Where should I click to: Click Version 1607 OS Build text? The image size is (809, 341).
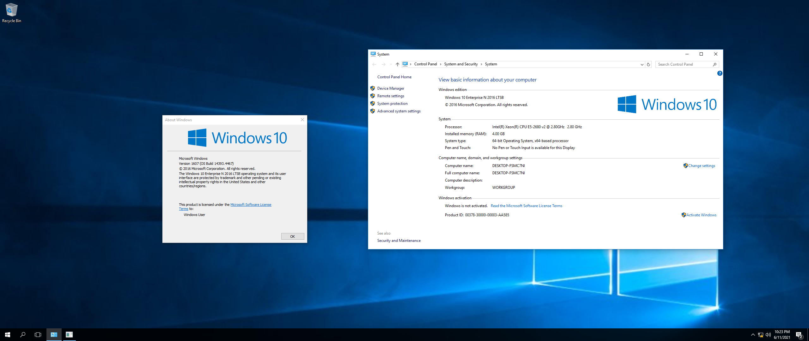(x=206, y=164)
